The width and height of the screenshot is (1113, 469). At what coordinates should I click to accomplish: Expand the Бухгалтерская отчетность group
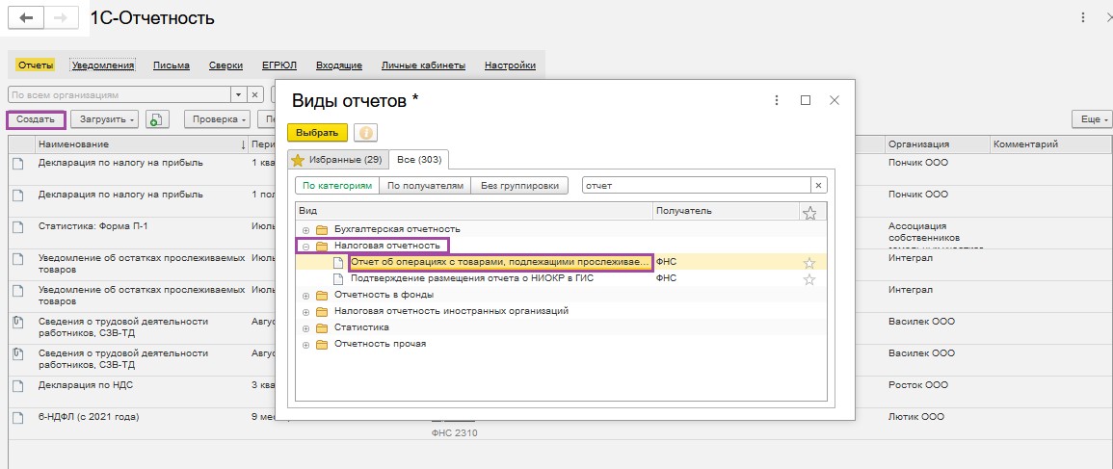305,230
